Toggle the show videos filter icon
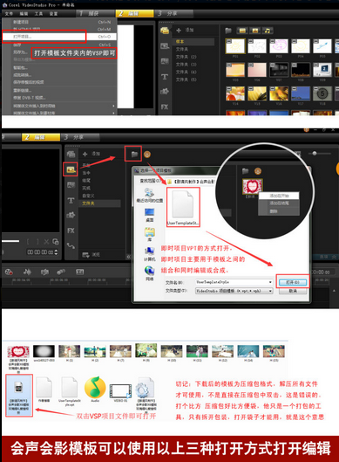 click(242, 31)
